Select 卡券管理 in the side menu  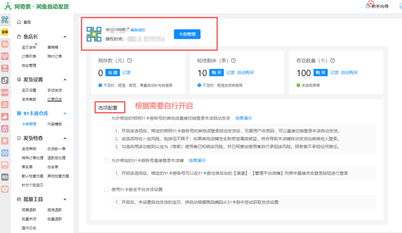tap(29, 124)
